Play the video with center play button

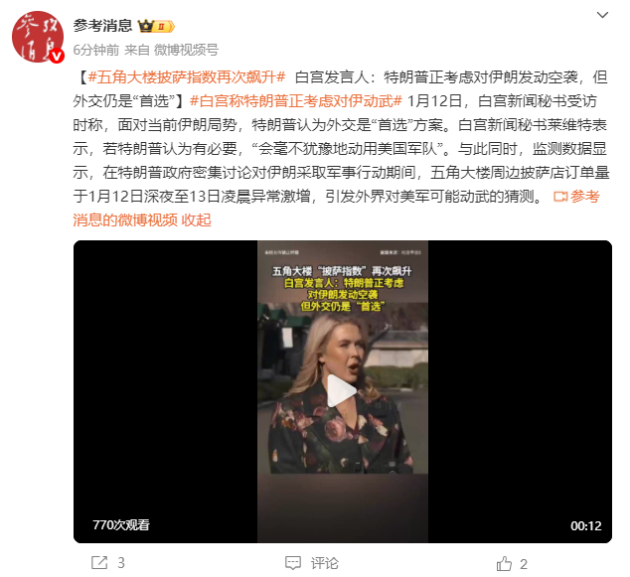pyautogui.click(x=342, y=391)
